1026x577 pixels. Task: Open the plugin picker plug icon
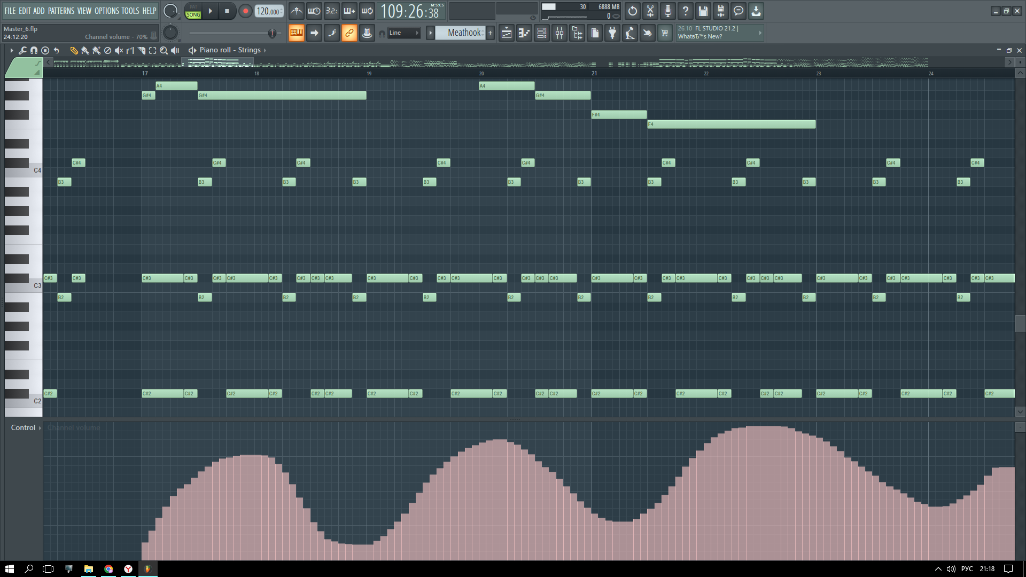coord(612,33)
